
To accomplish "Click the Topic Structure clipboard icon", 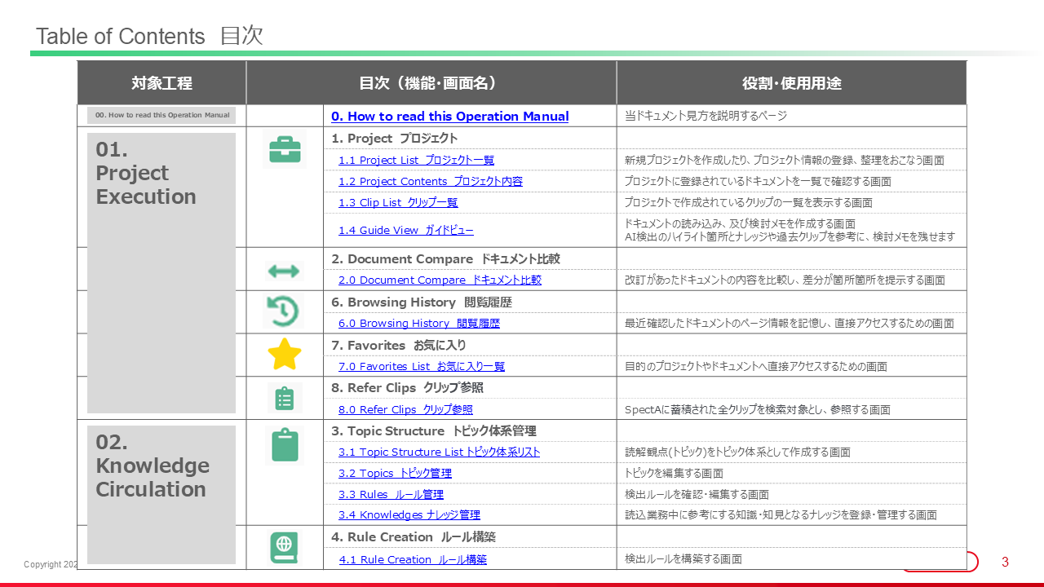I will [x=285, y=445].
